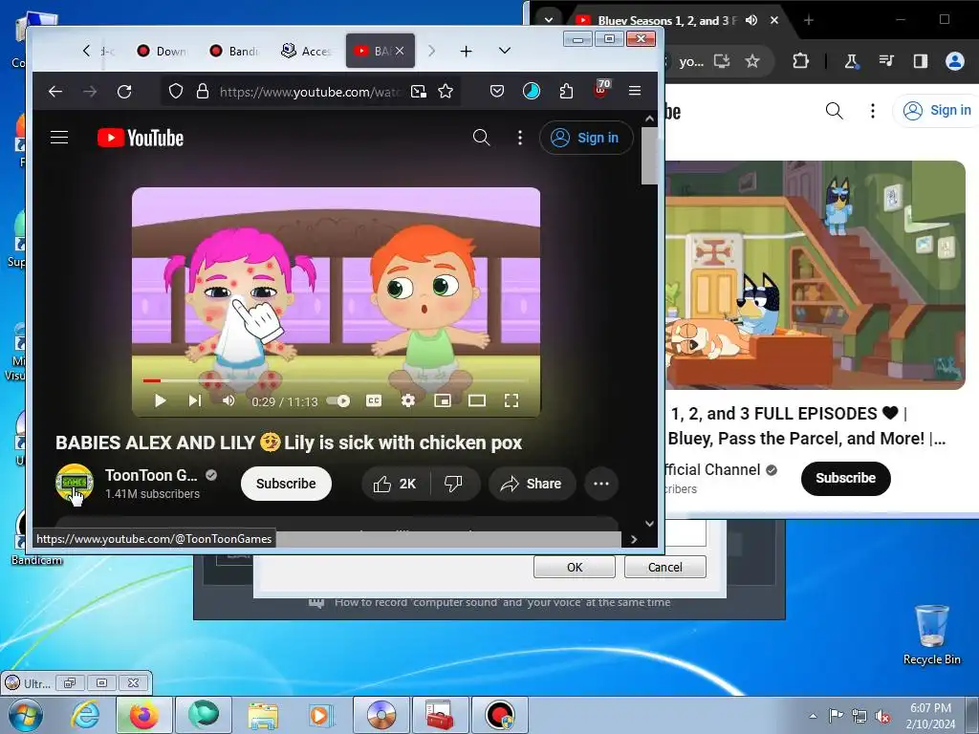Open Chrome extensions puzzle icon
The height and width of the screenshot is (734, 979).
[x=800, y=60]
